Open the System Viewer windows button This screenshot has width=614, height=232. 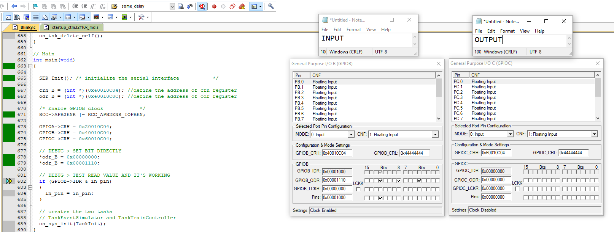(124, 17)
